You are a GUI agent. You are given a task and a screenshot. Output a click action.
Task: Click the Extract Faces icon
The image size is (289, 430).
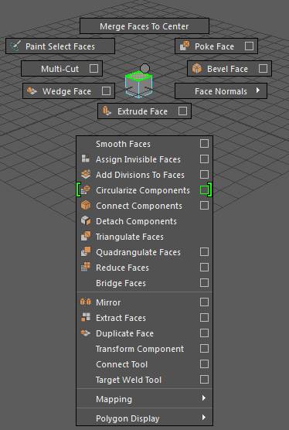pos(86,318)
